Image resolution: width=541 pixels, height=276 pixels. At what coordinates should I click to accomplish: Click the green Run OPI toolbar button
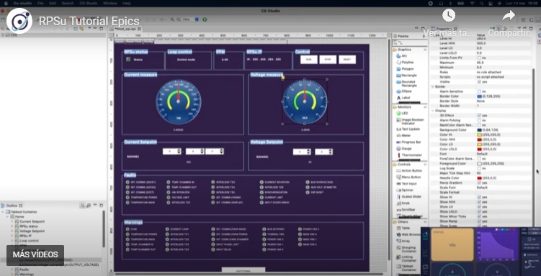(x=205, y=19)
